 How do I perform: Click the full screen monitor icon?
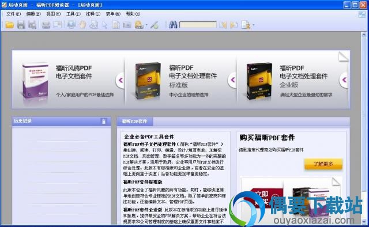71,25
